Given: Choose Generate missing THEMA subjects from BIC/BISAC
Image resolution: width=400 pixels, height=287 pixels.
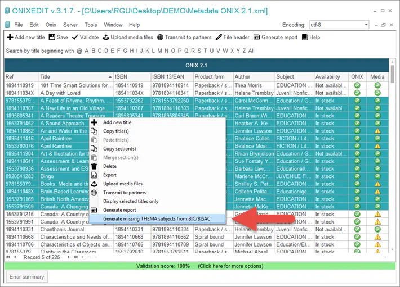Looking at the screenshot, I should point(158,219).
